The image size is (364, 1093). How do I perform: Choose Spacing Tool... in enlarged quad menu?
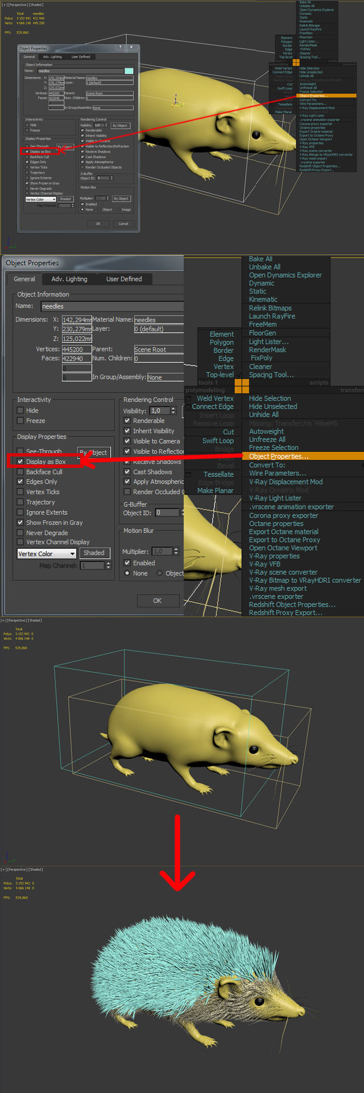tap(271, 375)
